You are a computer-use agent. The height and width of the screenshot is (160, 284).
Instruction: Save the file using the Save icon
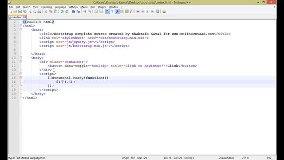[20, 12]
